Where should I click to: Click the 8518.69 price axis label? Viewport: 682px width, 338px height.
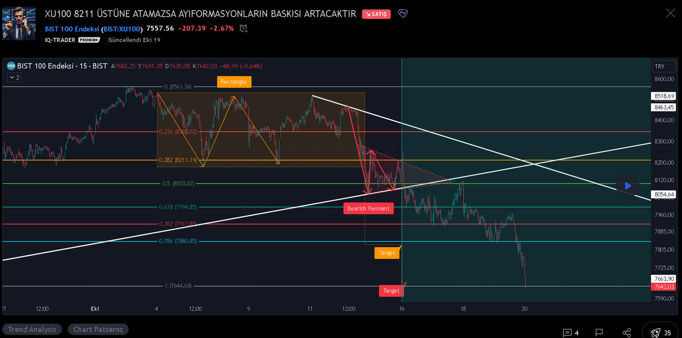664,96
